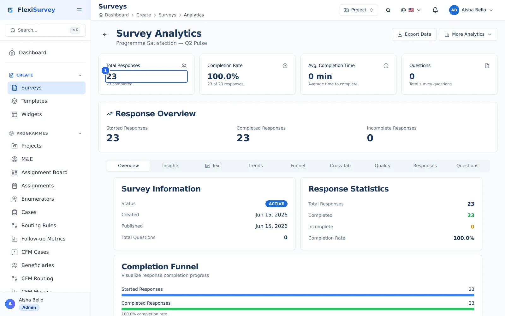
Task: Open Surveys in the sidebar
Action: click(x=46, y=88)
